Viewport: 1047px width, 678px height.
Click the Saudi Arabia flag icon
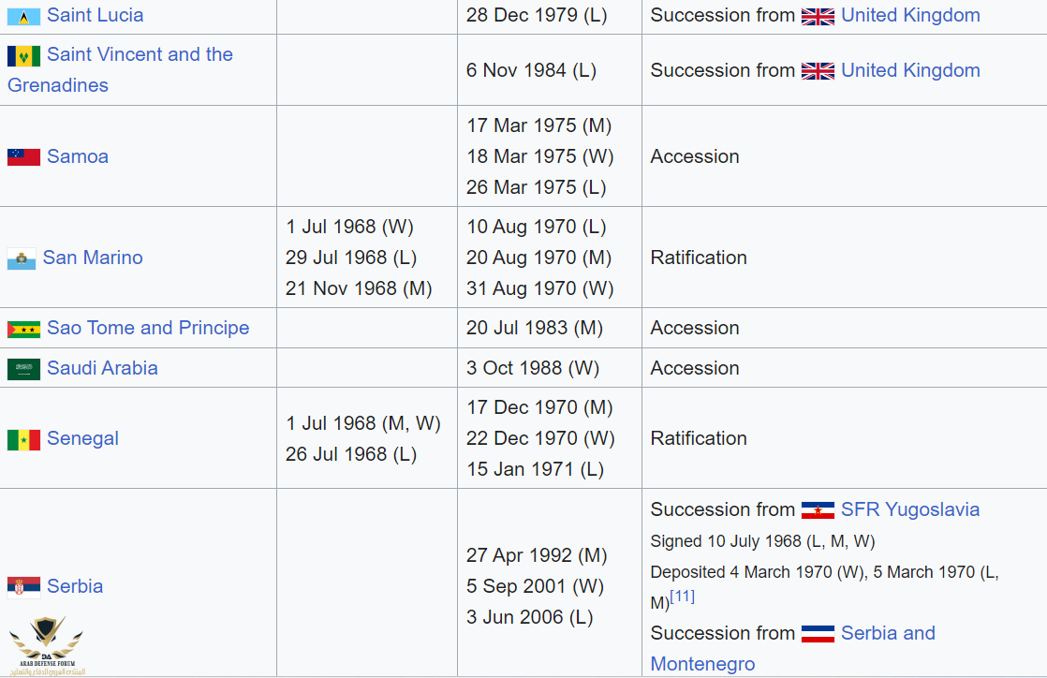pos(23,369)
